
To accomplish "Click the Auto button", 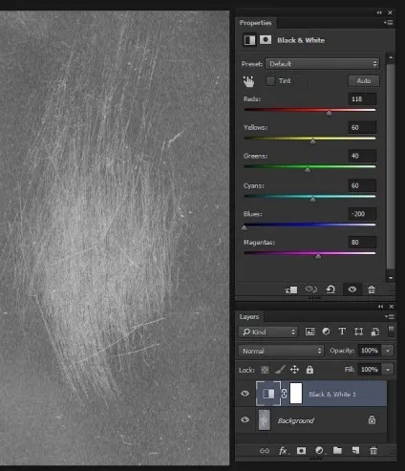I will click(x=364, y=81).
